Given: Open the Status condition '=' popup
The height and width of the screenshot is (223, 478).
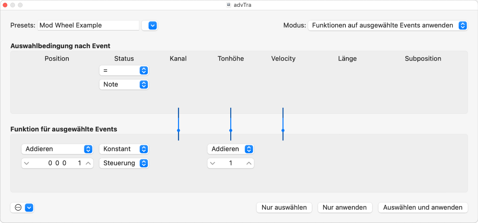Looking at the screenshot, I should coord(124,71).
